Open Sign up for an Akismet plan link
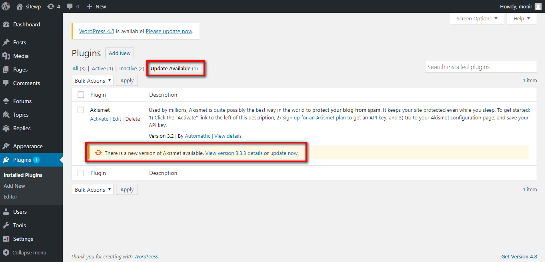The image size is (545, 262). [314, 118]
